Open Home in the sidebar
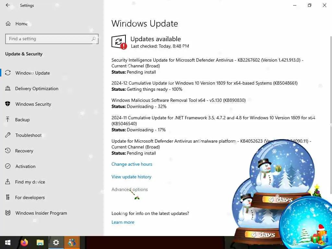 (x=21, y=24)
